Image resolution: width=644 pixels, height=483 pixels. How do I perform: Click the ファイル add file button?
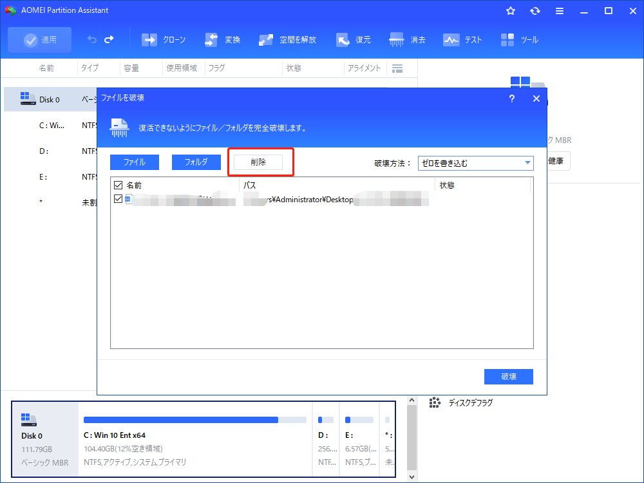(x=135, y=162)
